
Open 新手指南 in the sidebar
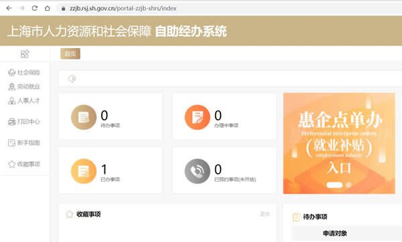point(24,143)
